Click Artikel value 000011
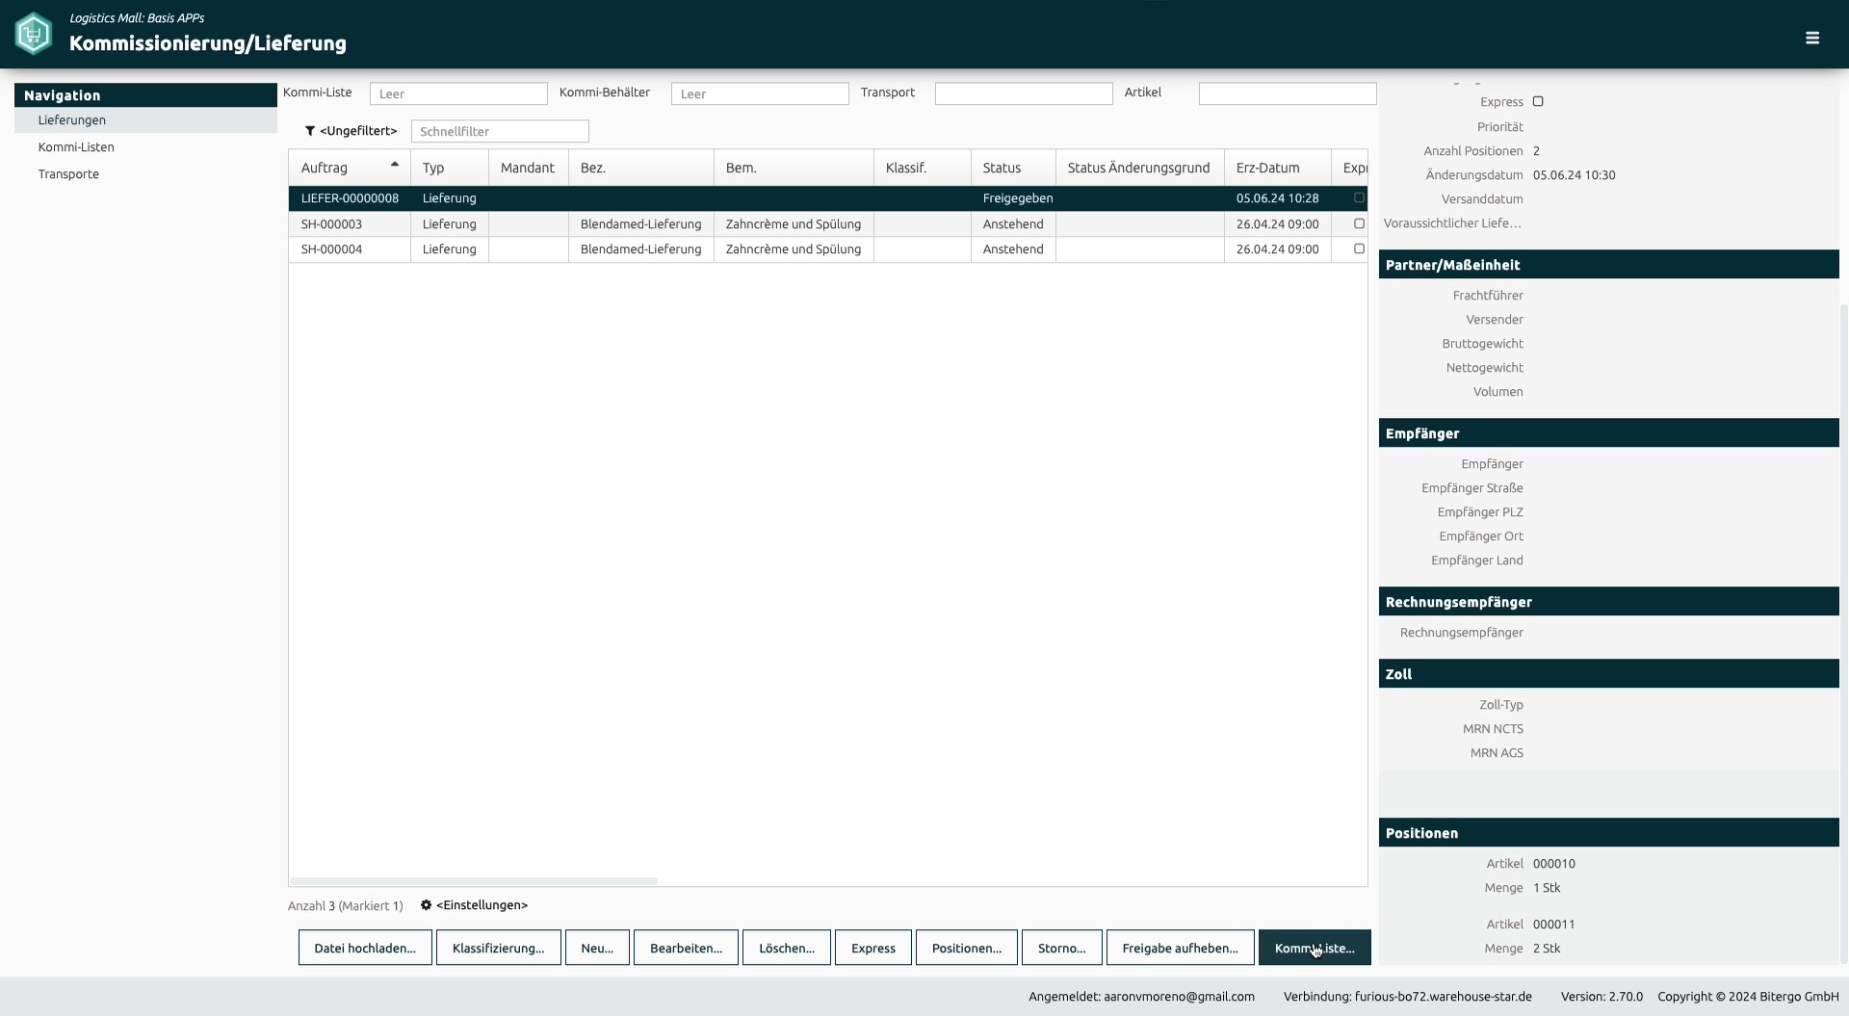This screenshot has height=1016, width=1849. [1554, 925]
